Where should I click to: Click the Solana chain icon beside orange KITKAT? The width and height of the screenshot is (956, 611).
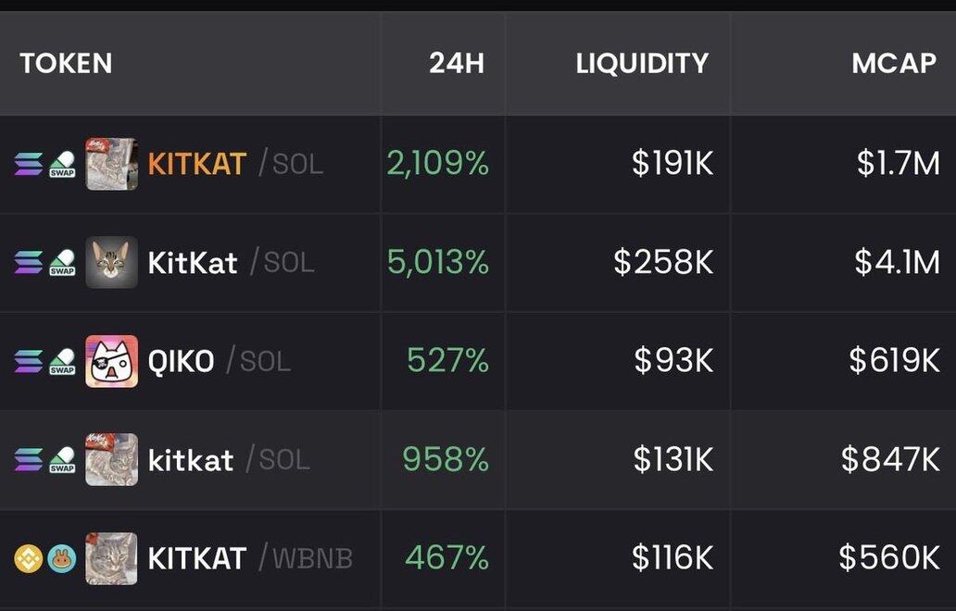[28, 164]
